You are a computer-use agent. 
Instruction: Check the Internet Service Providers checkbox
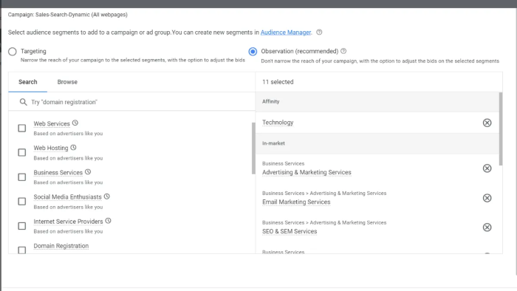21,226
